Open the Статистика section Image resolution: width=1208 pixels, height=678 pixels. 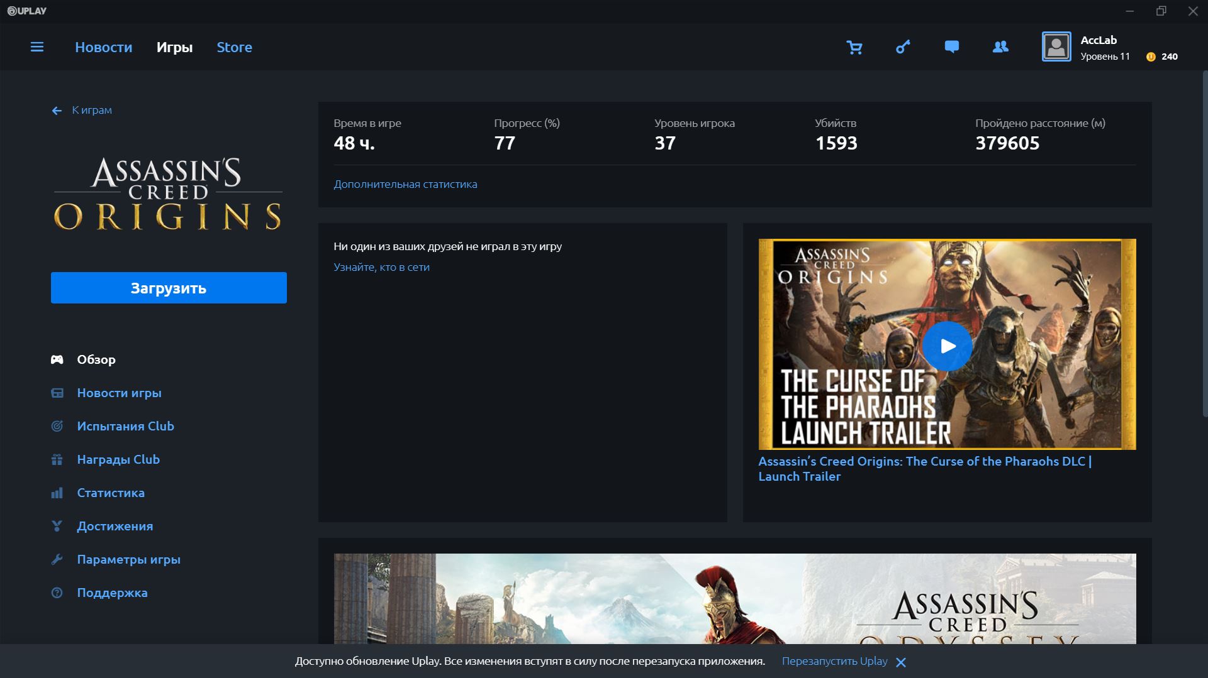(111, 493)
